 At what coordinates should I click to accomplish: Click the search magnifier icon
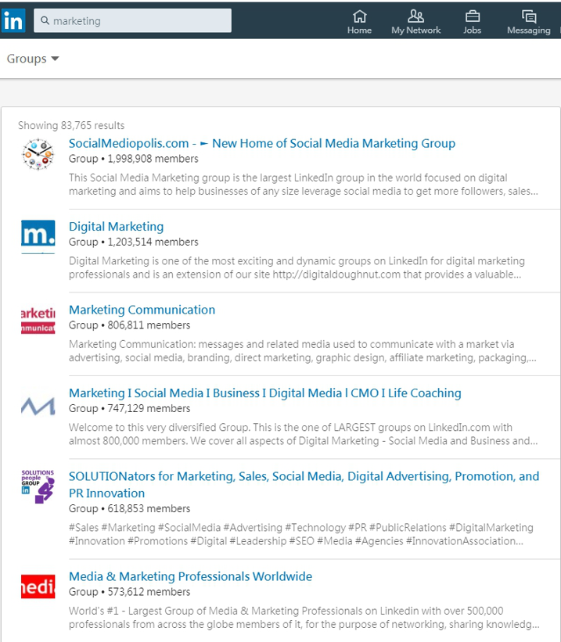[x=45, y=20]
